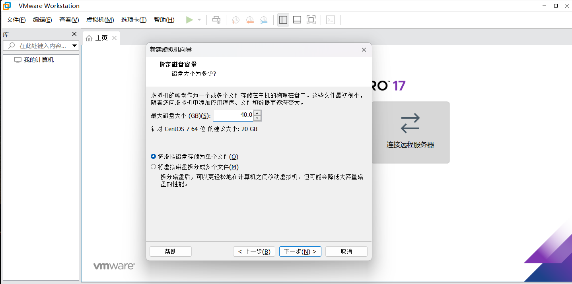This screenshot has width=572, height=284.
Task: Click the 上一步(B) back button
Action: coord(254,251)
